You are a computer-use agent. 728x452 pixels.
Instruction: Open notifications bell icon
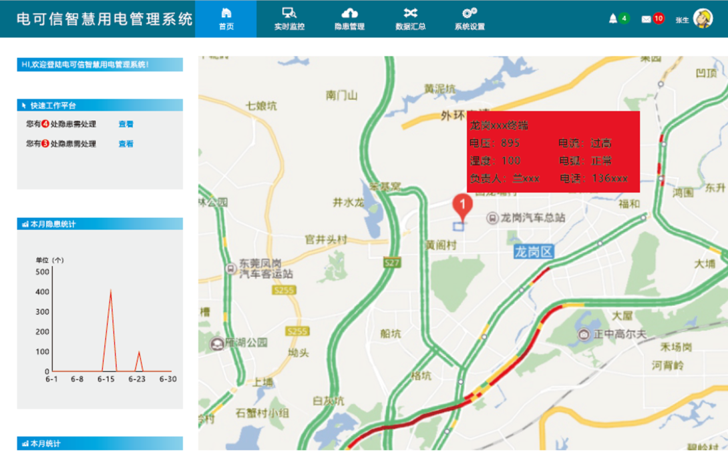click(613, 19)
